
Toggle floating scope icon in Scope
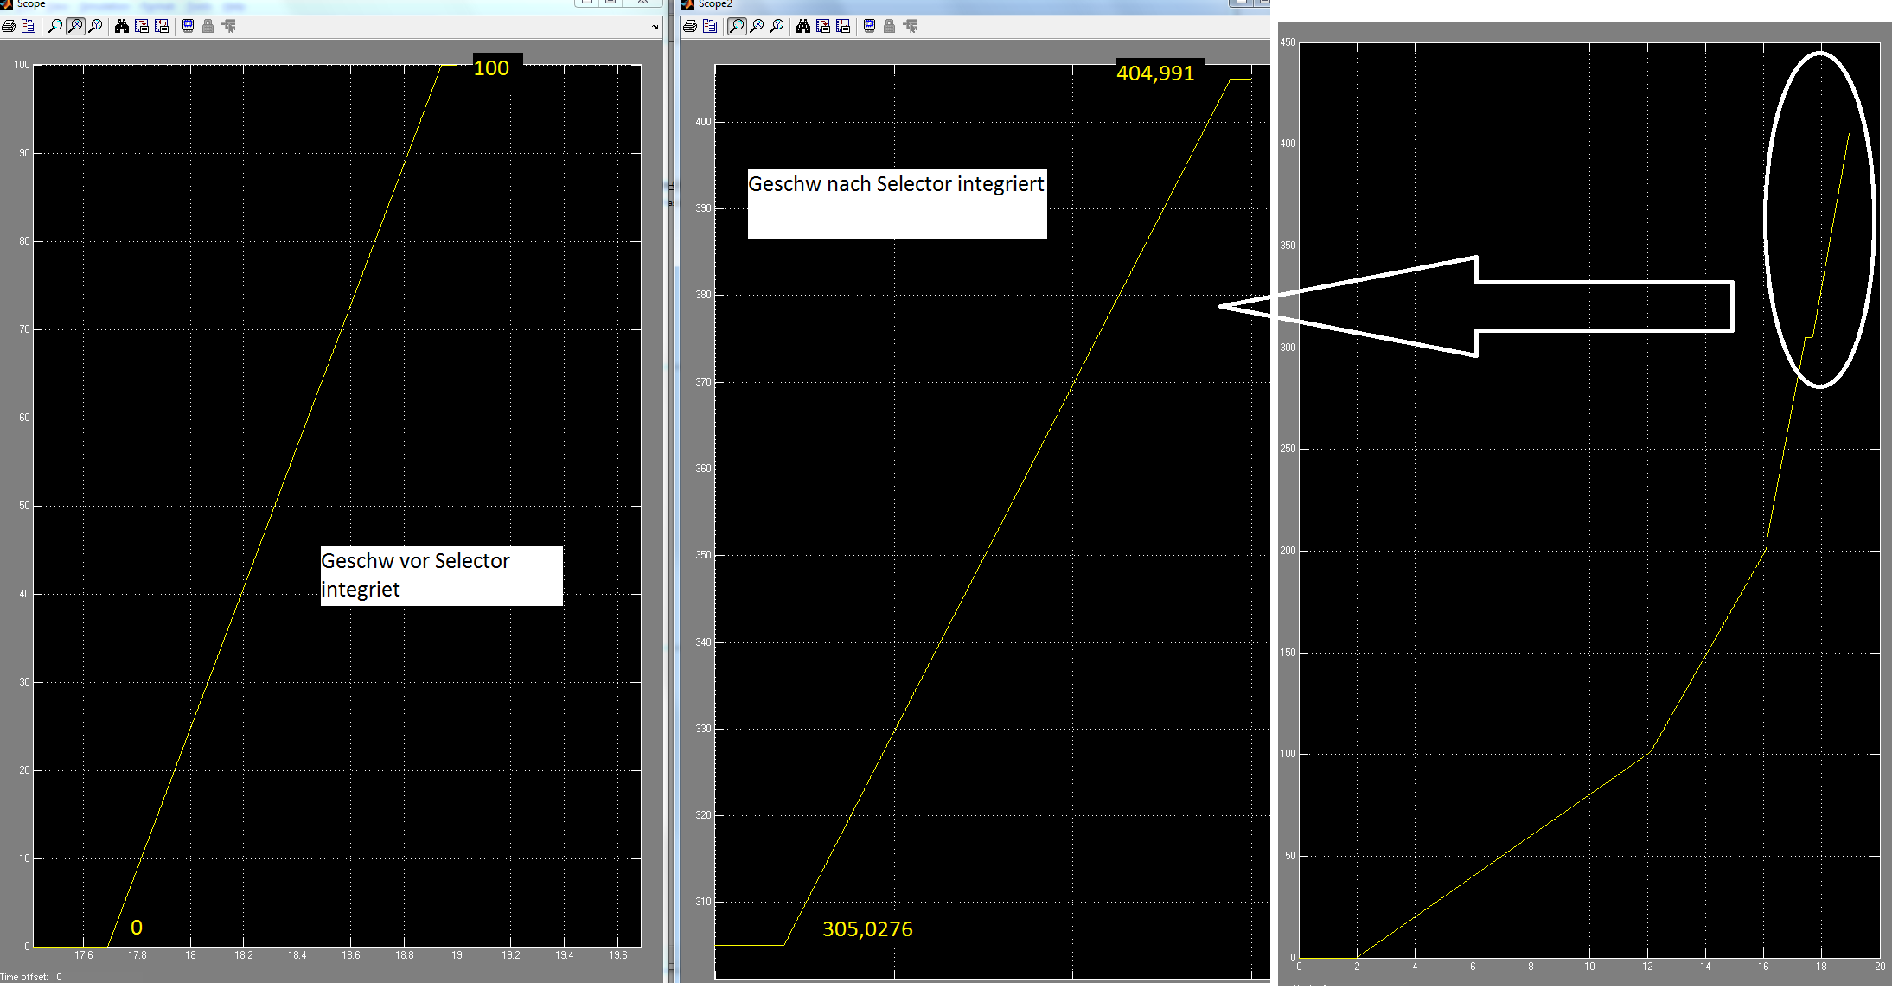(x=189, y=26)
